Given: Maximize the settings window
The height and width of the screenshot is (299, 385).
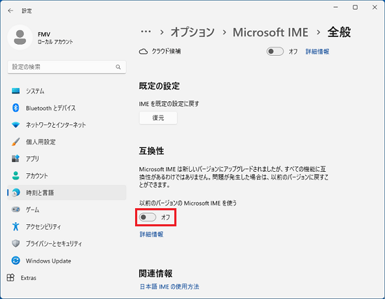Looking at the screenshot, I should 355,8.
